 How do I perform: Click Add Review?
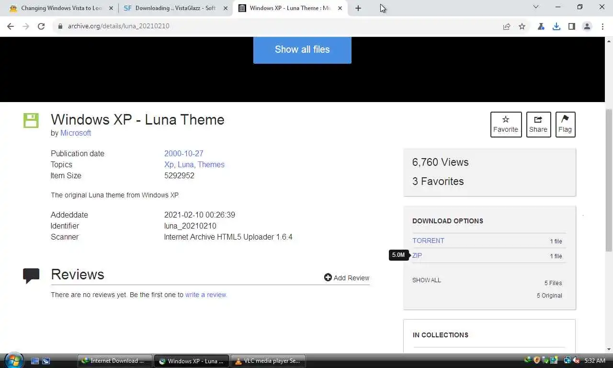[347, 278]
